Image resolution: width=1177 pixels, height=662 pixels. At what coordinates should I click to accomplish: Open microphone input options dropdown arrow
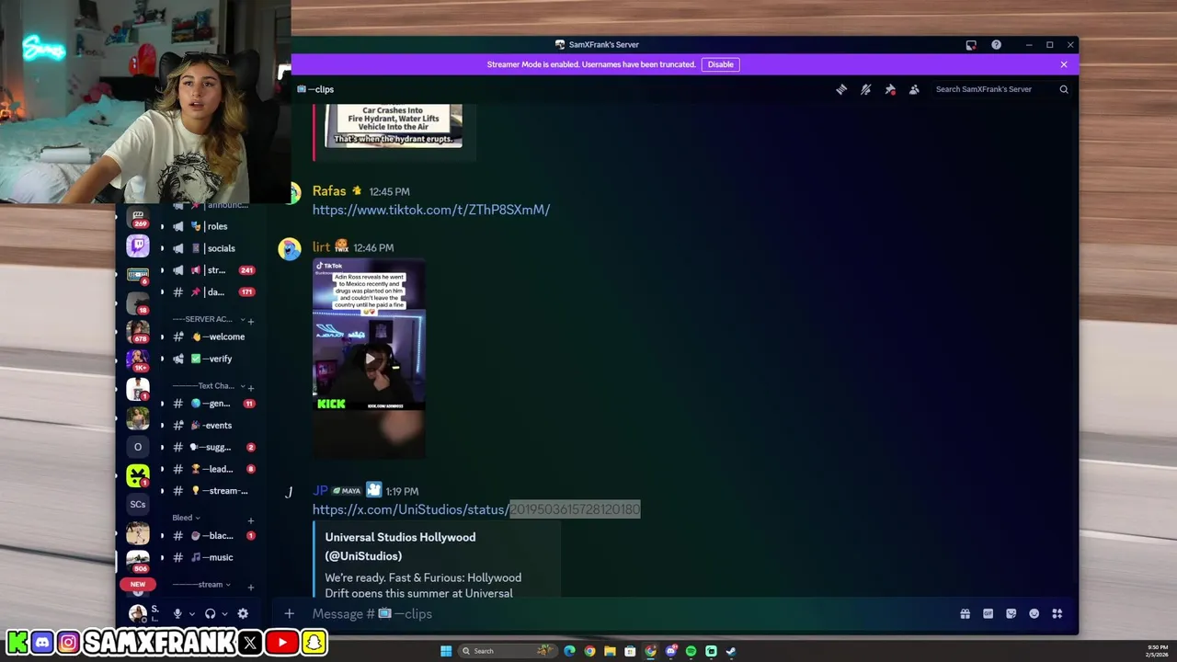pos(191,614)
